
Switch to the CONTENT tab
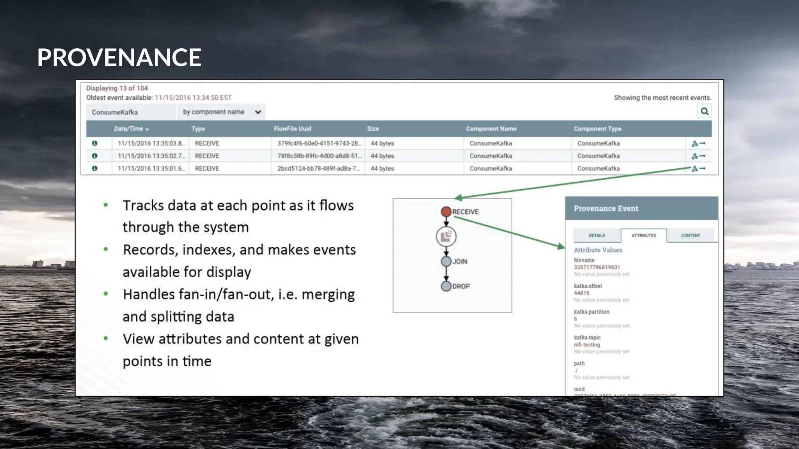click(x=691, y=235)
